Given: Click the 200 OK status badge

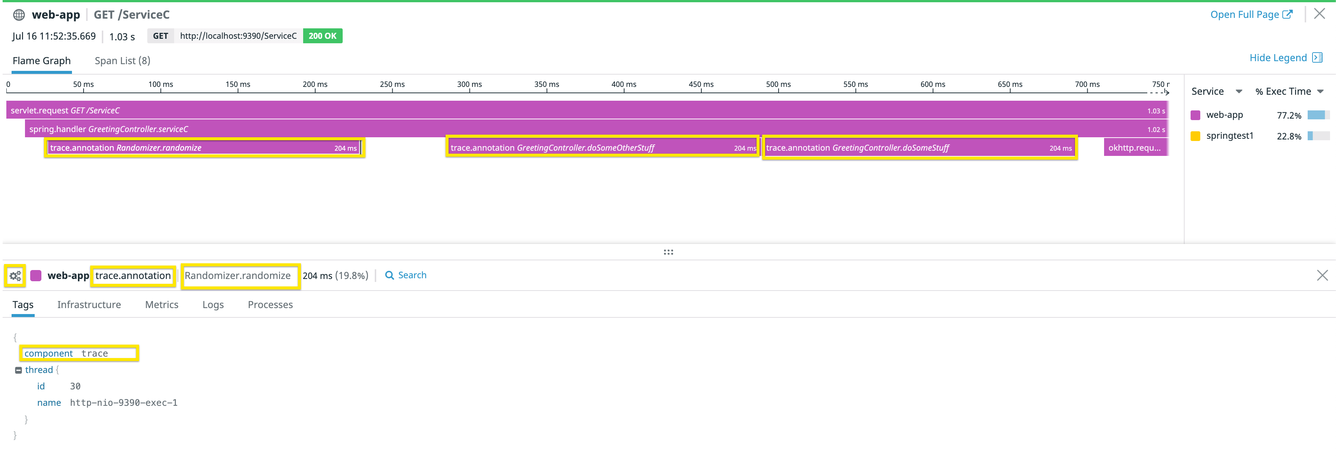Looking at the screenshot, I should (322, 36).
